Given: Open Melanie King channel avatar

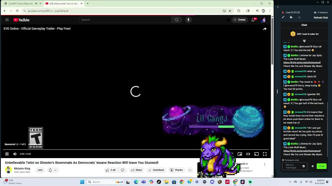Looking at the screenshot, I should [x=9, y=170].
